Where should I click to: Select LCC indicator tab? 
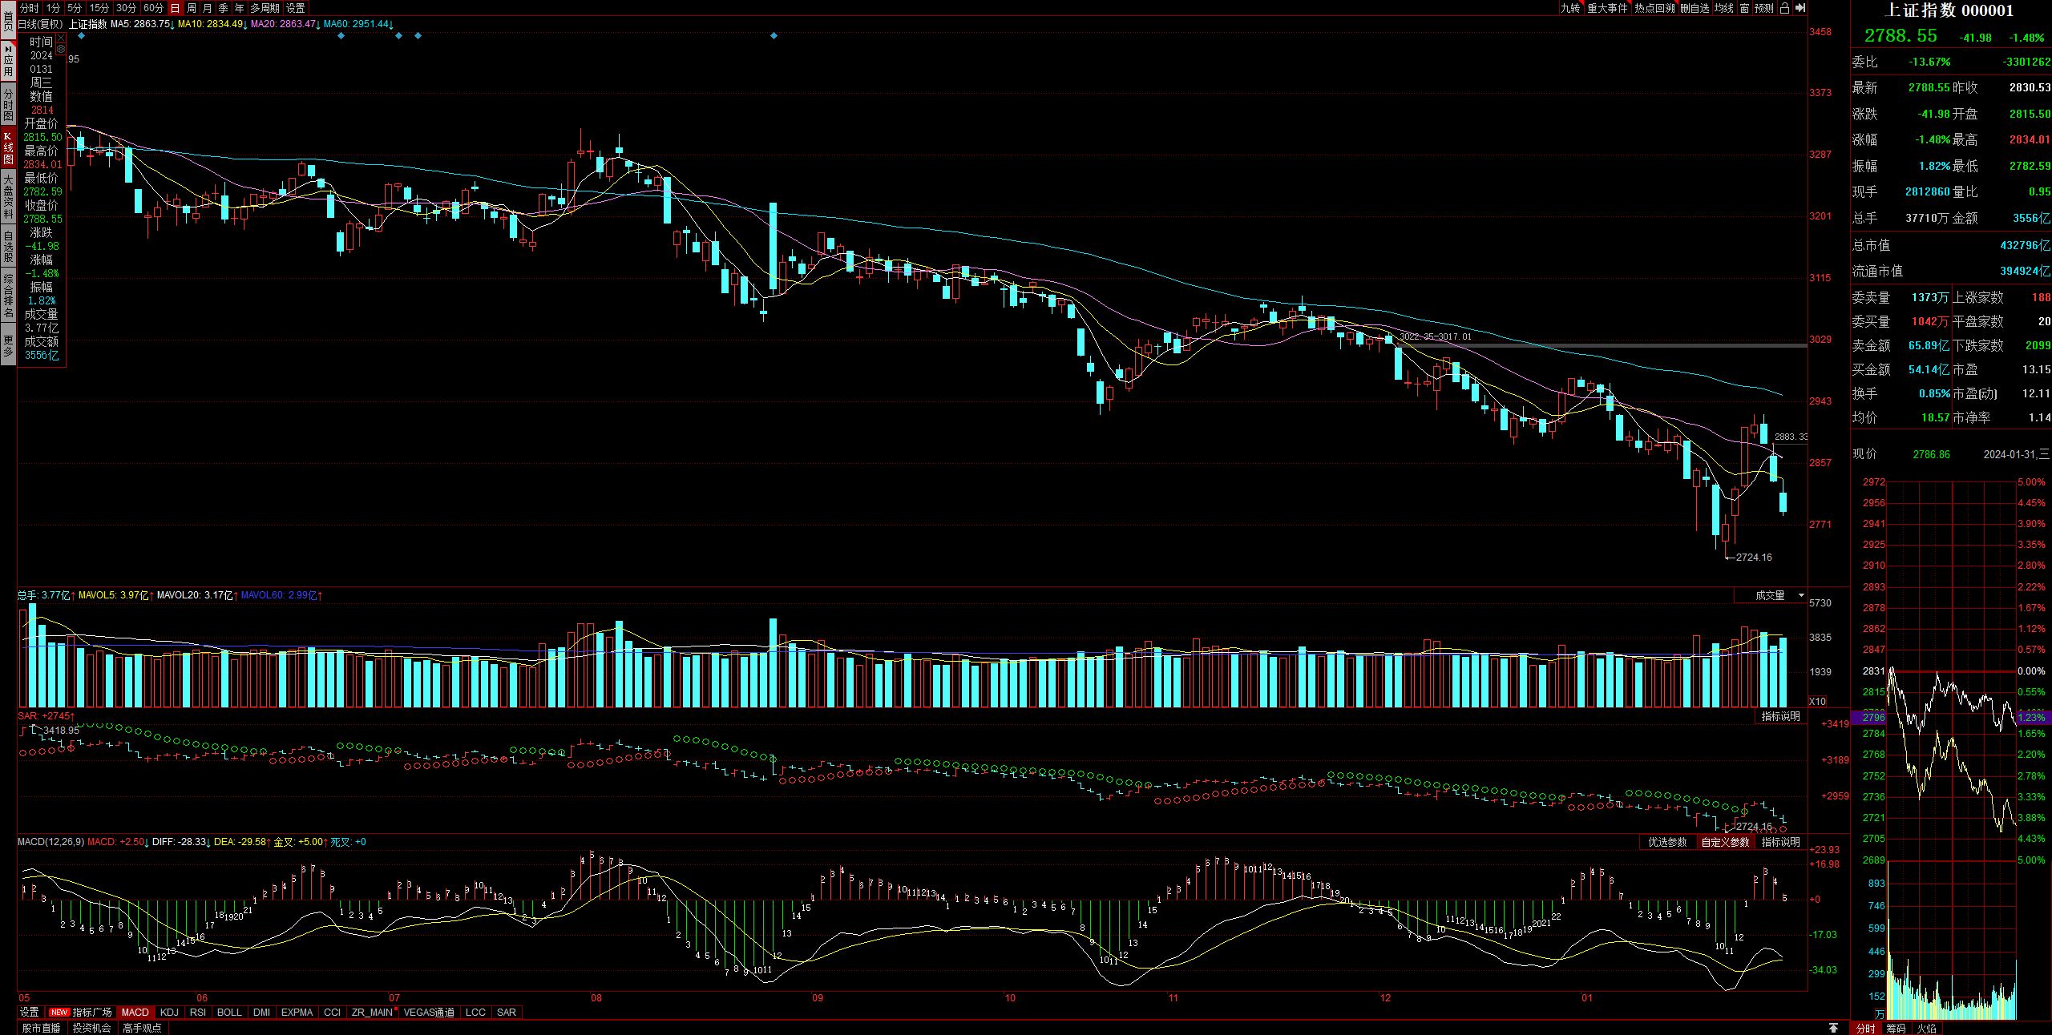pos(476,1013)
